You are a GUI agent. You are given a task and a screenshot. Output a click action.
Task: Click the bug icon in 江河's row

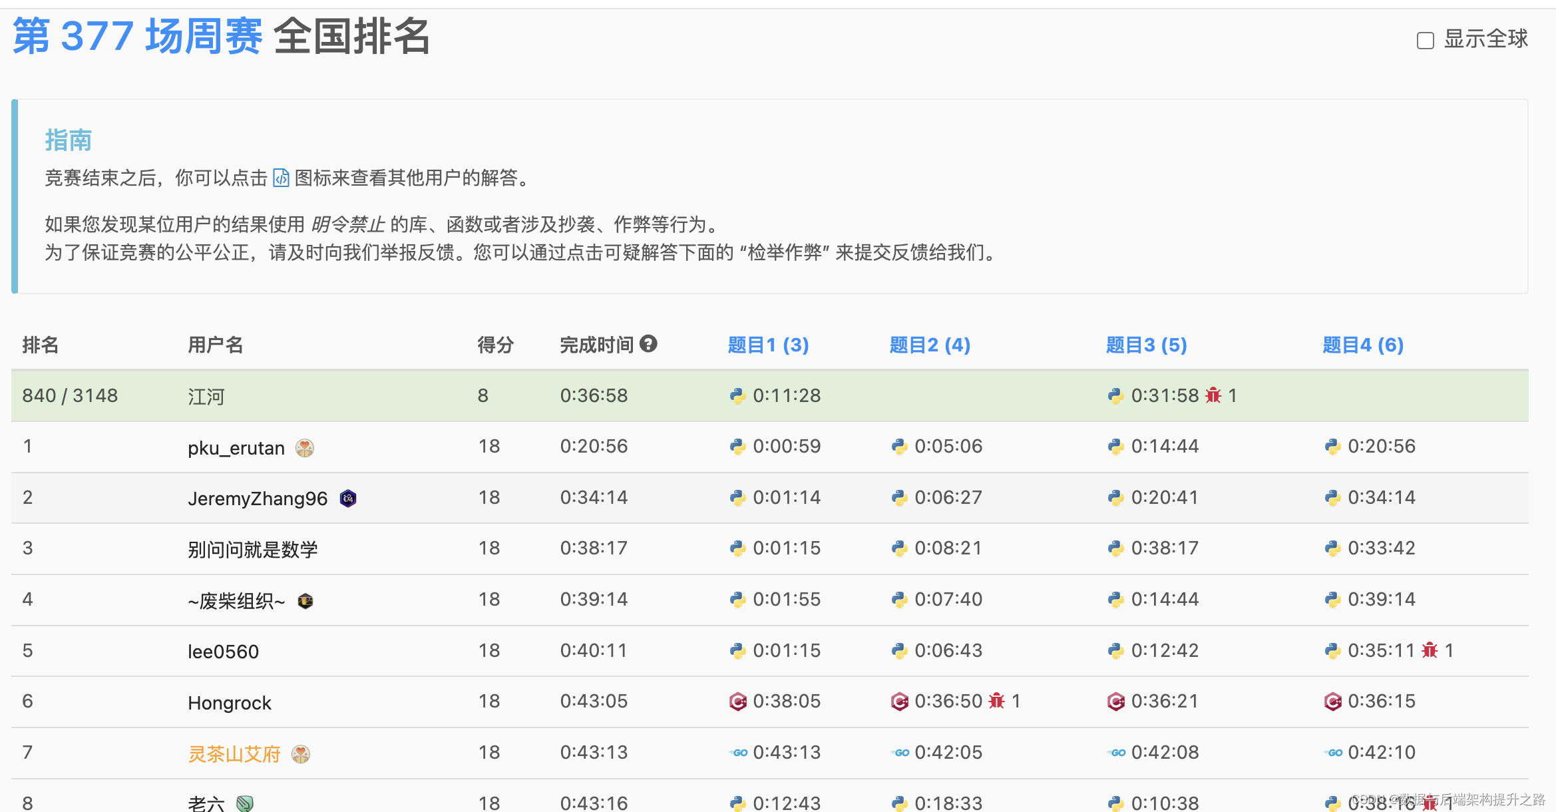(x=1213, y=395)
